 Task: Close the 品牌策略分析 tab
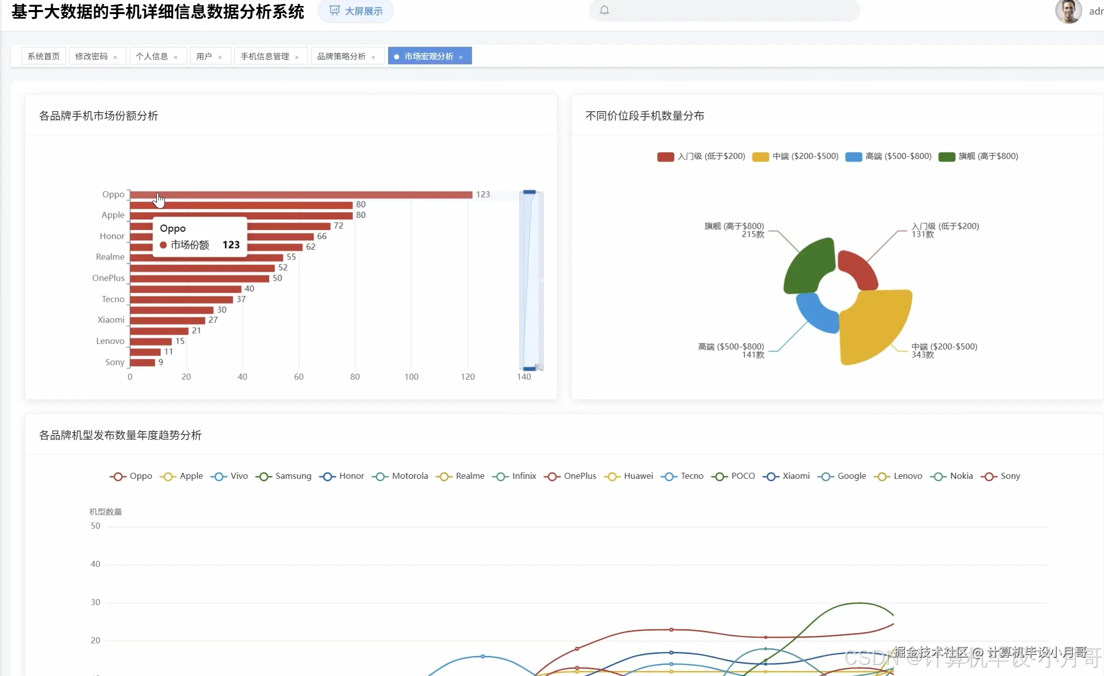coord(373,57)
